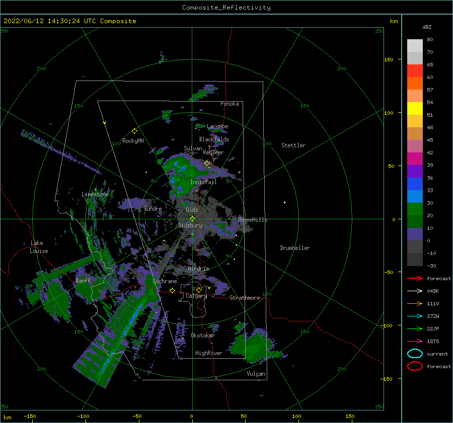Image resolution: width=453 pixels, height=423 pixels.
Task: Click the Sundre town label
Action: (153, 208)
